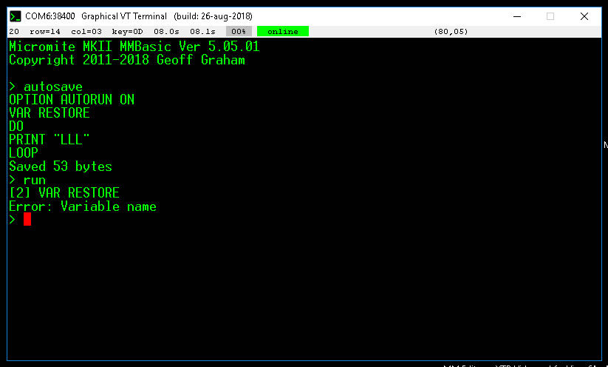608x367 pixels.
Task: Click the col=03 status field
Action: pyautogui.click(x=86, y=32)
